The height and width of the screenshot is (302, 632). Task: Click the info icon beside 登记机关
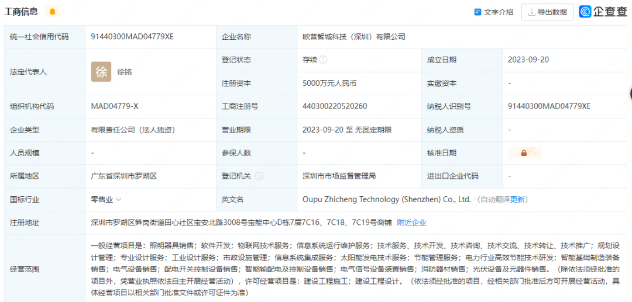pyautogui.click(x=259, y=176)
